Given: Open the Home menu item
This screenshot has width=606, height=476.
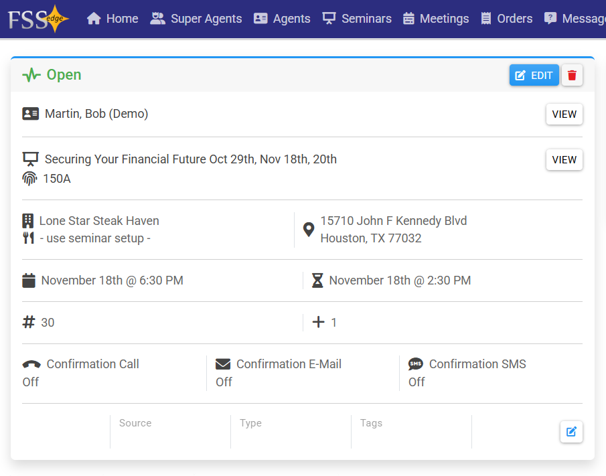Looking at the screenshot, I should [112, 19].
